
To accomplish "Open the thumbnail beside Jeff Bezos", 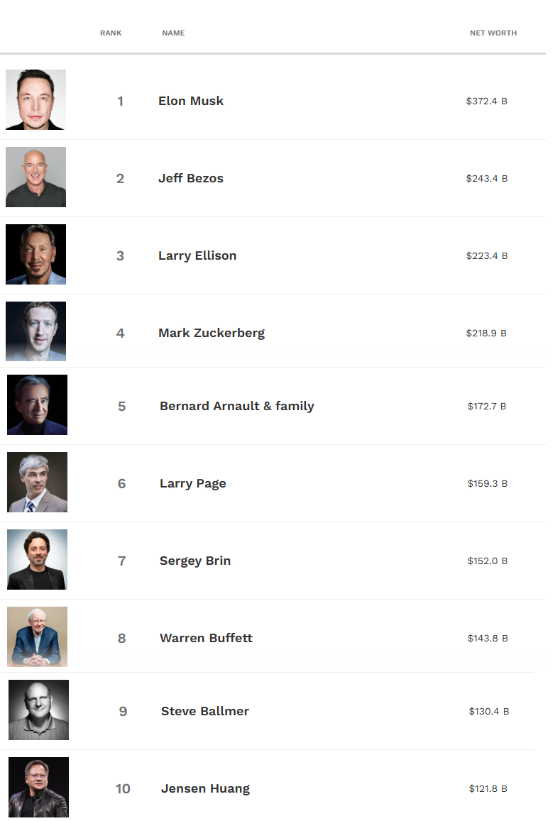I will pyautogui.click(x=35, y=177).
